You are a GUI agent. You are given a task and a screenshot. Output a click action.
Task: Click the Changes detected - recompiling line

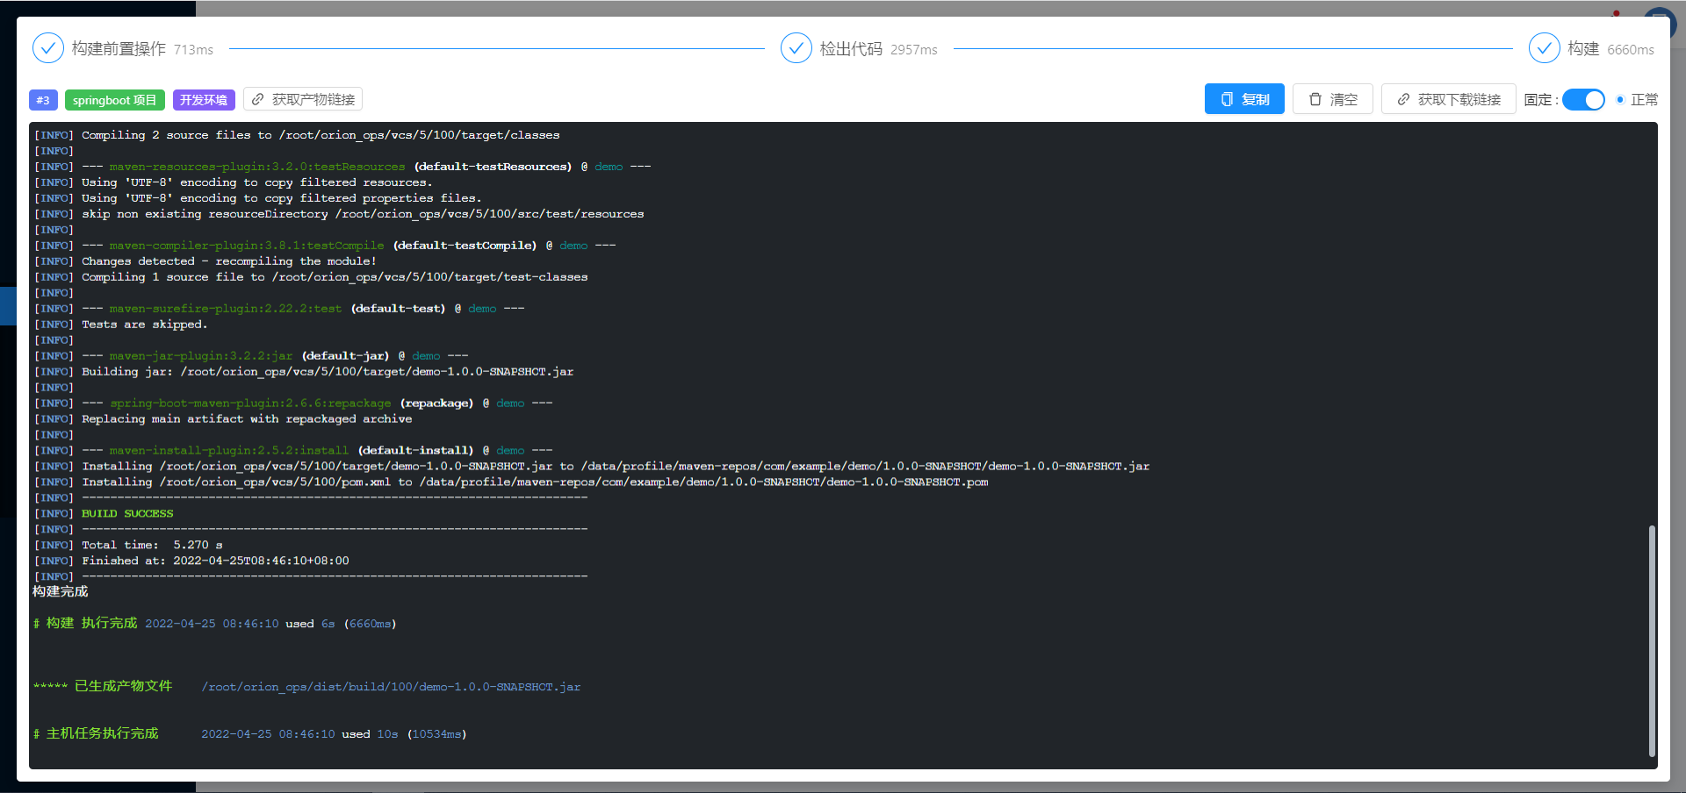pos(205,261)
